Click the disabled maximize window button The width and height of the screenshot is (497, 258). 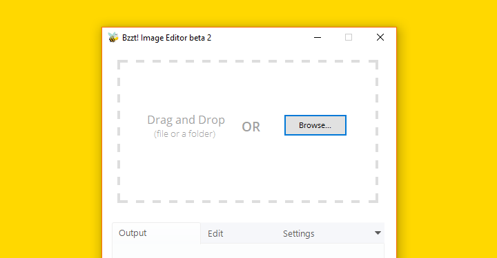click(349, 38)
